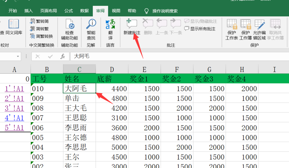Image resolution: width=289 pixels, height=168 pixels.
Task: Open the Name Box dropdown arrow
Action: (18, 57)
